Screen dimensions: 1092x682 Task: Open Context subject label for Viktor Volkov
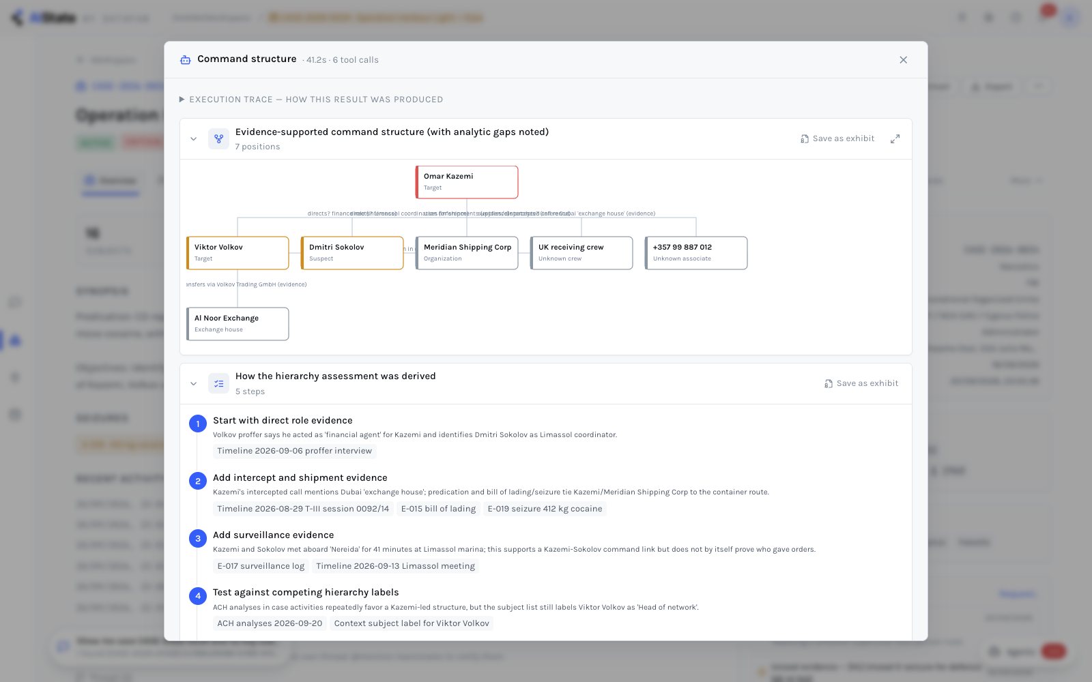[412, 623]
